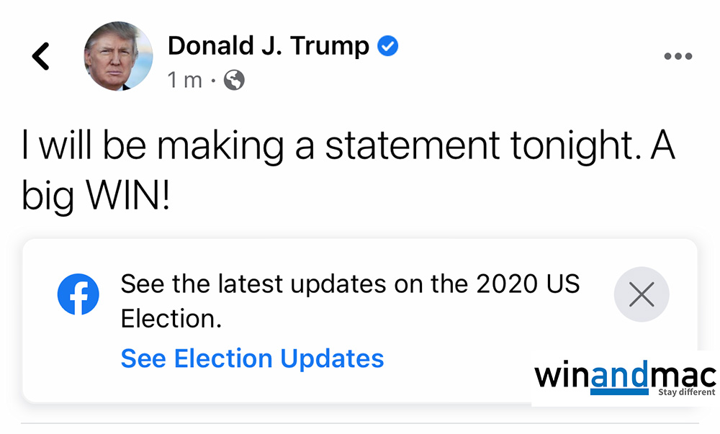Click the 'See the latest updates' notice text
The height and width of the screenshot is (434, 720).
coord(350,284)
